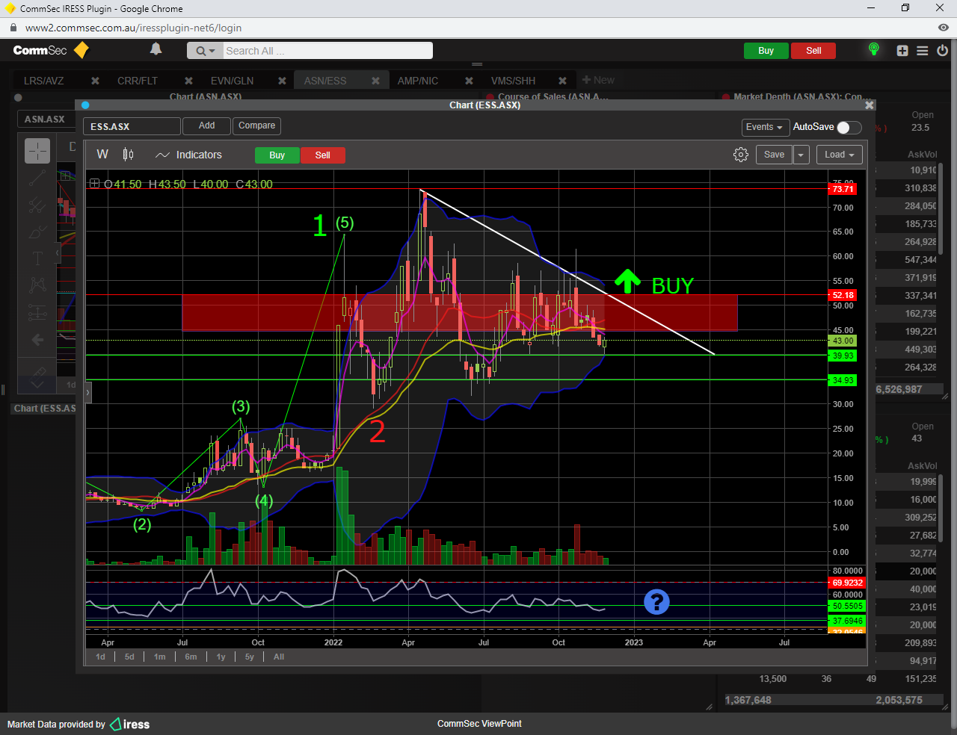The height and width of the screenshot is (735, 957).
Task: Open the candlestick chart type selector
Action: pos(128,155)
